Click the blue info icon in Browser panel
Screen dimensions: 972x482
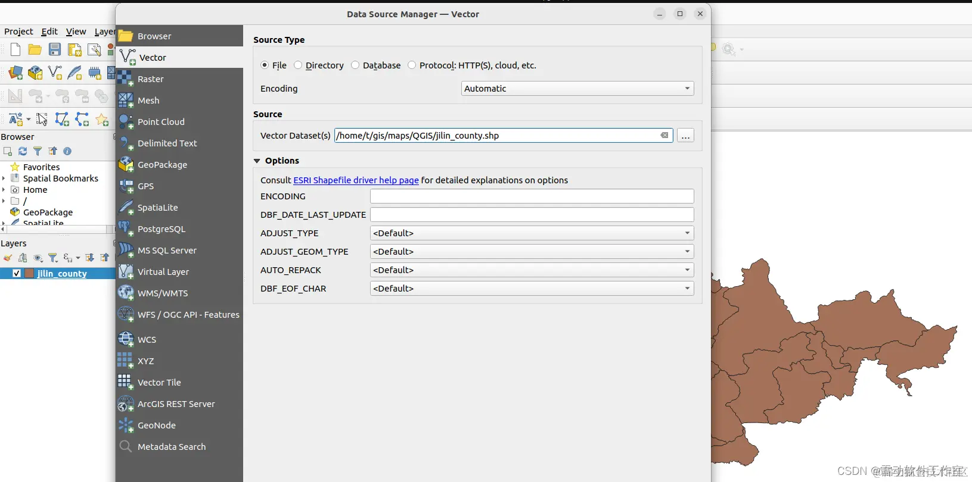point(67,151)
